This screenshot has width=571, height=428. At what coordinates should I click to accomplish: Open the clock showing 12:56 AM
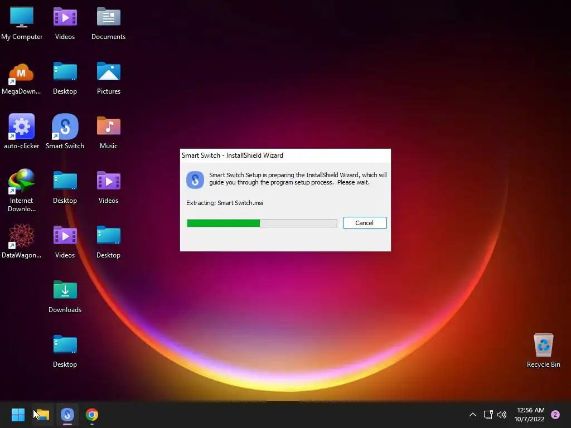(530, 415)
